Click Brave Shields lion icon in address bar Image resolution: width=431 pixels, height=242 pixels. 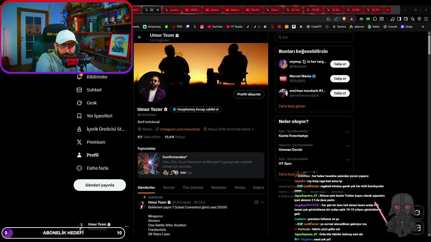(x=344, y=19)
